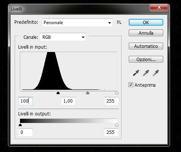Open the Canale dropdown showing RGB
This screenshot has width=181, height=152.
63,37
